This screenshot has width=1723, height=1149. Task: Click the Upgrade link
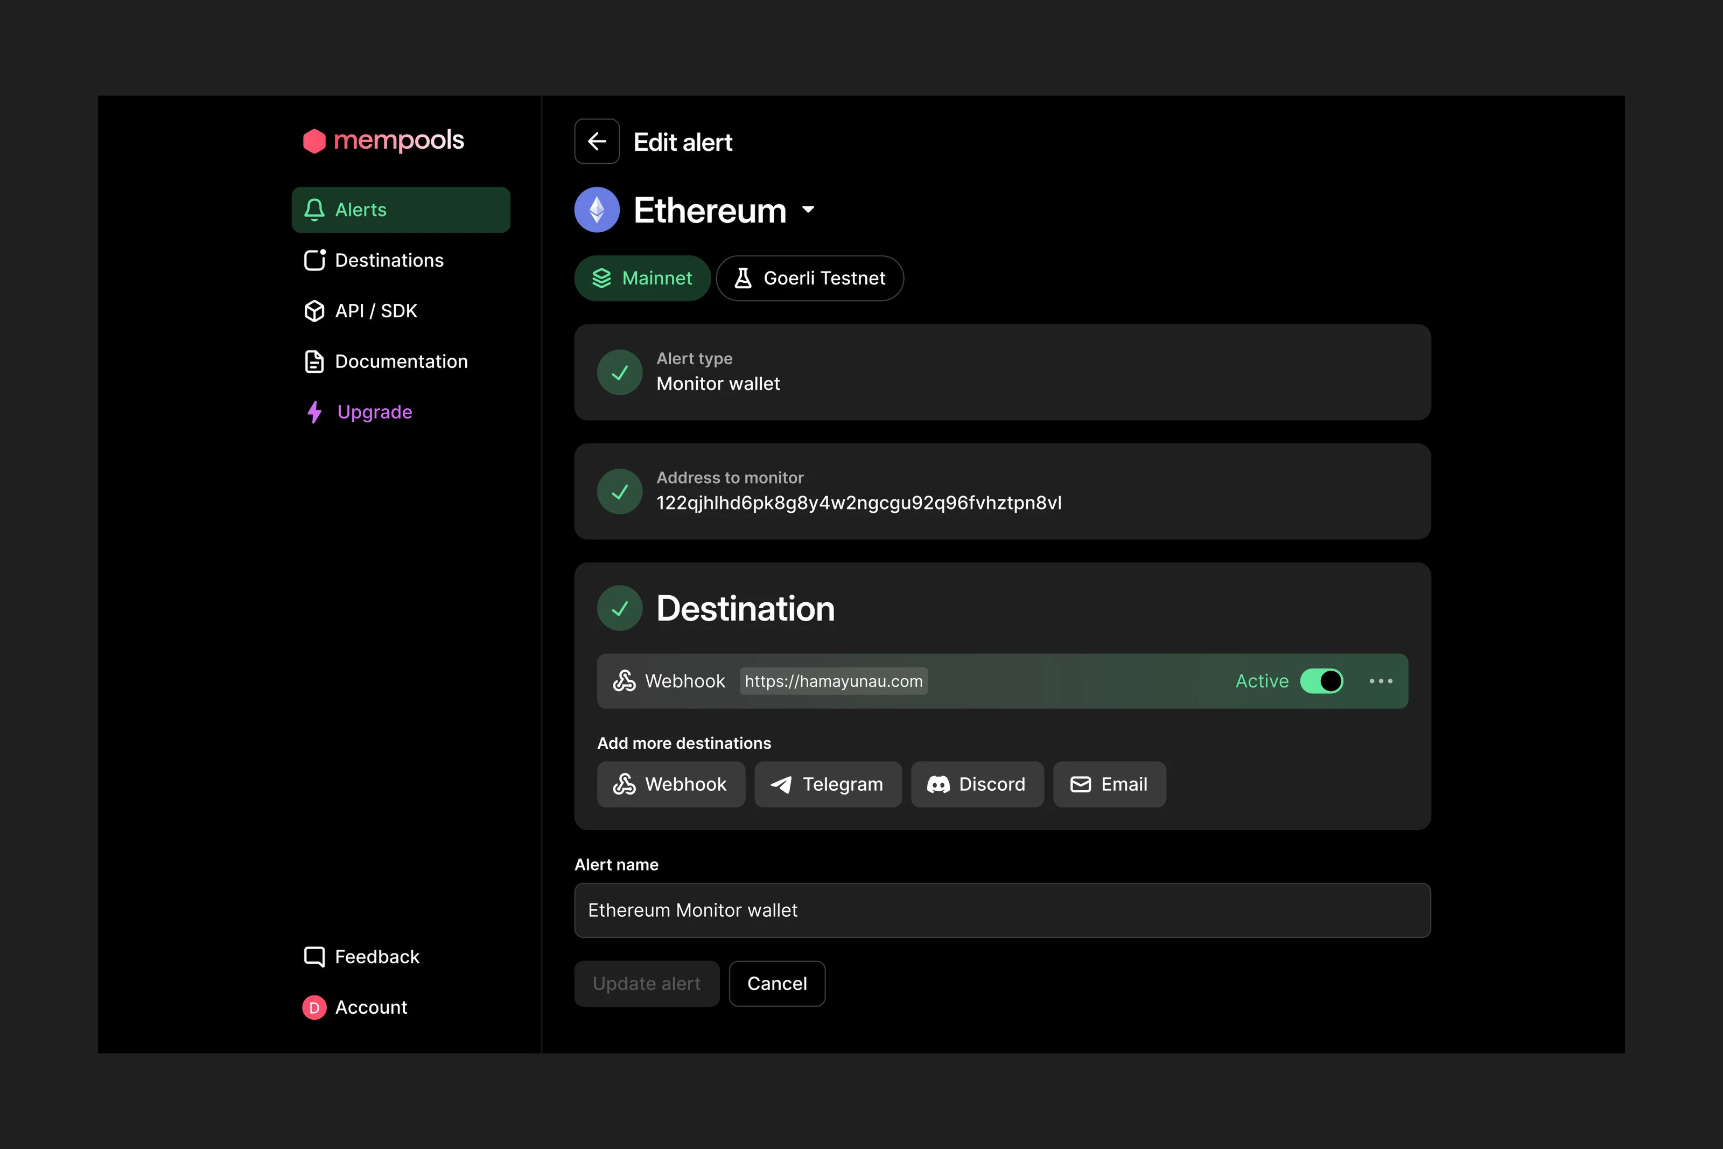click(401, 412)
